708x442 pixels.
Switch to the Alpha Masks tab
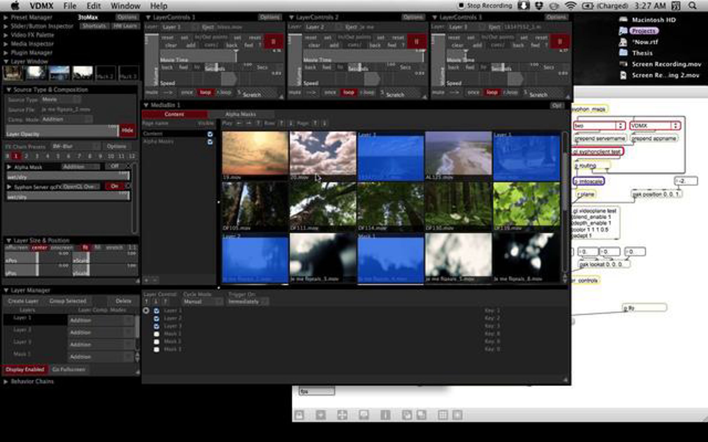click(240, 114)
